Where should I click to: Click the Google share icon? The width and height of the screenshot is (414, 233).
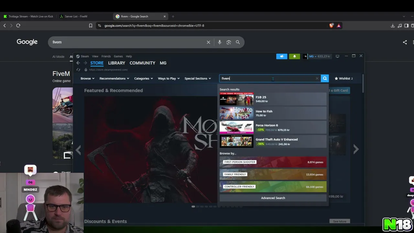405,42
